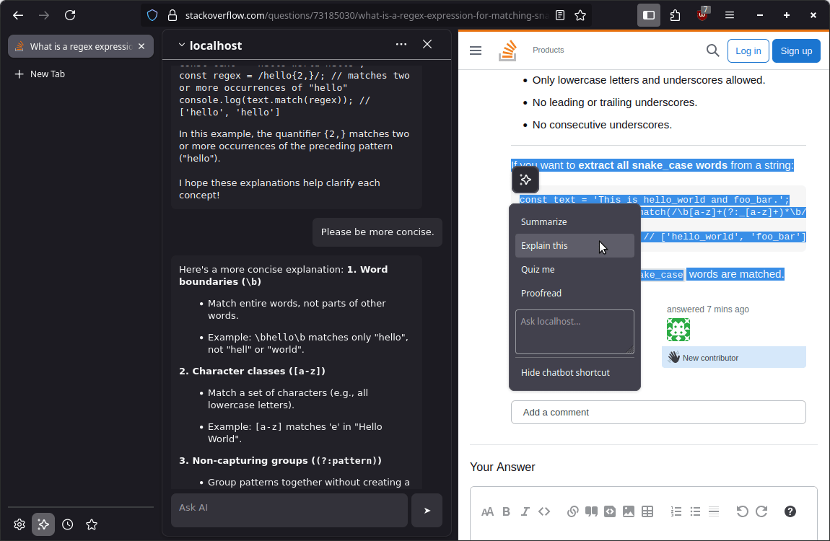The height and width of the screenshot is (541, 830).
Task: Select Explain this from chatbot menu
Action: (544, 246)
